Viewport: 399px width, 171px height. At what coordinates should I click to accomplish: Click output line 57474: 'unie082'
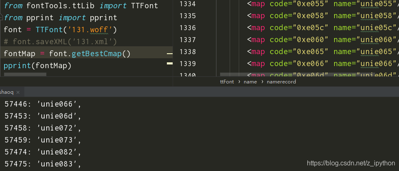click(x=43, y=152)
